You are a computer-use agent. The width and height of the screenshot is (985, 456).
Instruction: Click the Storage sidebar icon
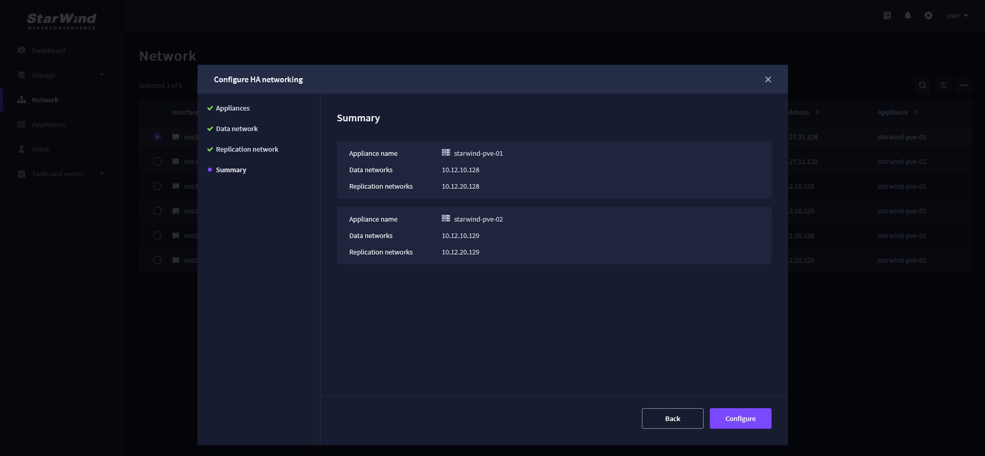22,75
